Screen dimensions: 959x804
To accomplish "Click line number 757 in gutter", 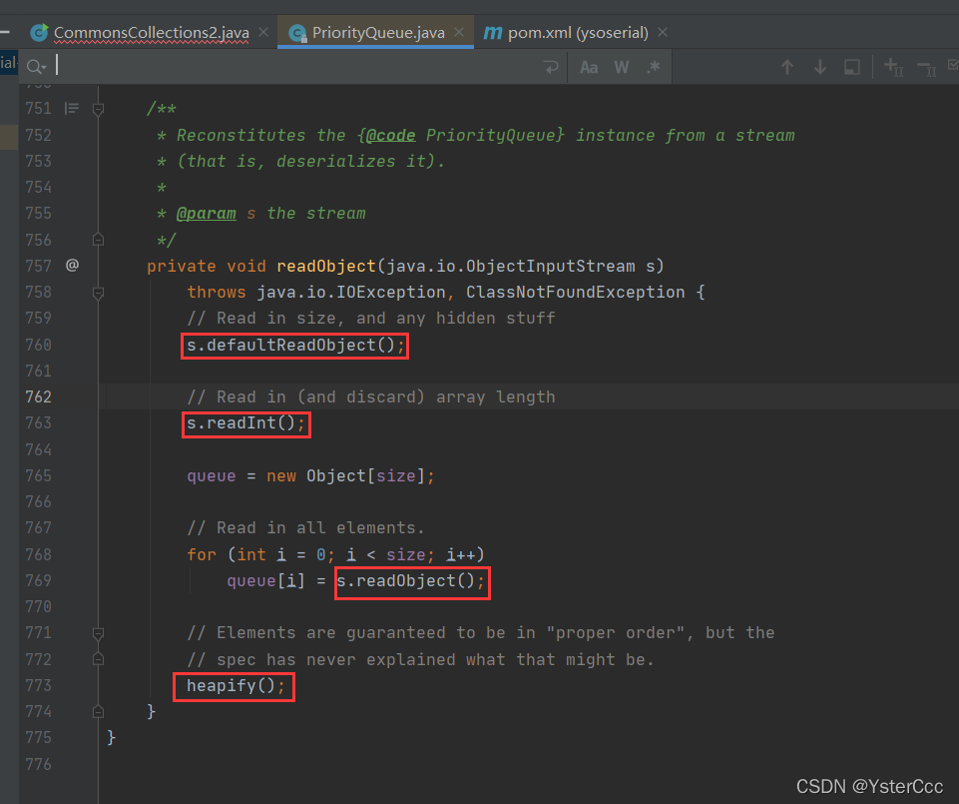I will 38,266.
